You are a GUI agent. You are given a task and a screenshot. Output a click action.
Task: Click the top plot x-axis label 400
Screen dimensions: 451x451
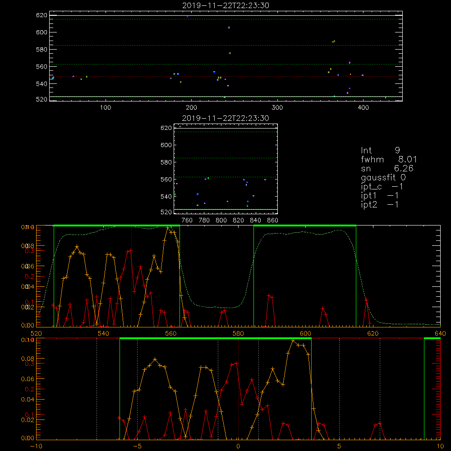point(363,108)
